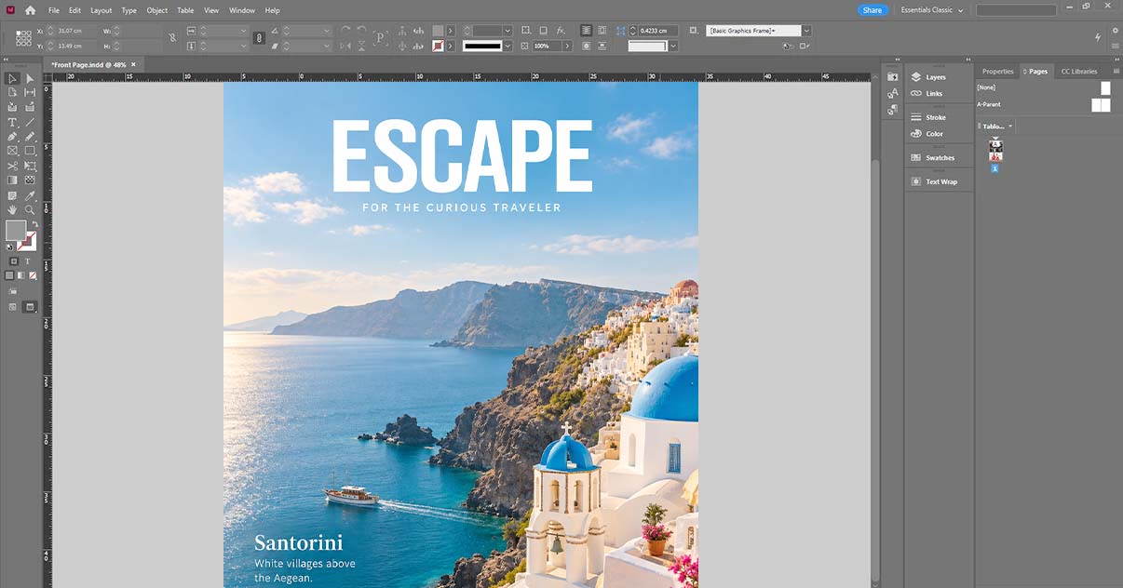Open the Object menu
The height and width of the screenshot is (588, 1123).
156,10
